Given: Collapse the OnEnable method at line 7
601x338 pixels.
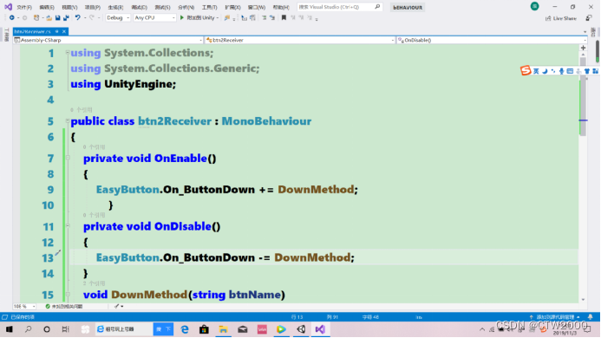Looking at the screenshot, I should point(68,158).
